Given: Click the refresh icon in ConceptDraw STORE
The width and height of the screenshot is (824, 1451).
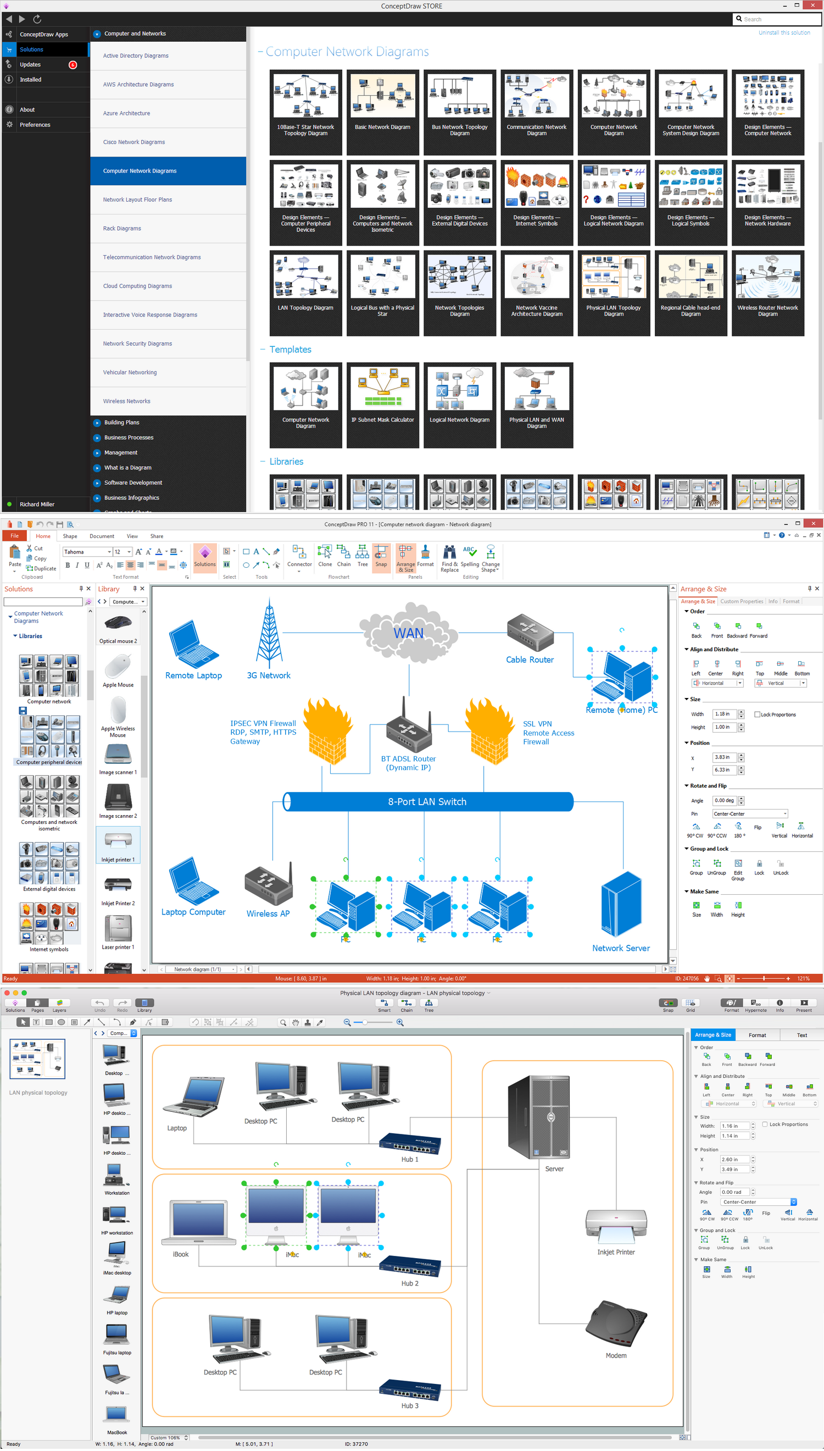Looking at the screenshot, I should tap(37, 19).
